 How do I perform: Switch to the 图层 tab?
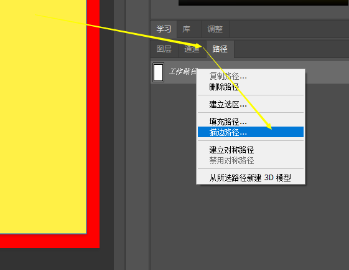[164, 49]
